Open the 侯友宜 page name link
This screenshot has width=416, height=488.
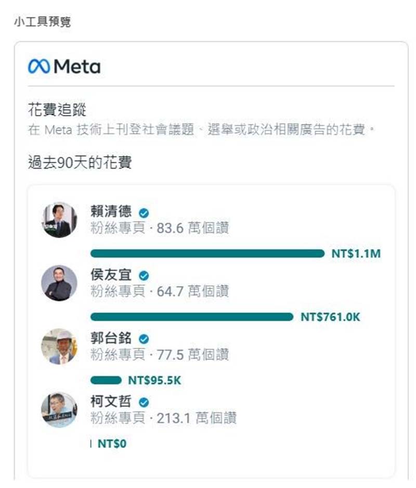pos(111,276)
